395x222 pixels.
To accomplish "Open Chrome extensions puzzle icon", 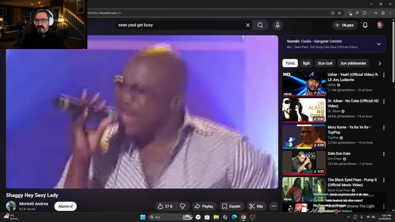I will pyautogui.click(x=365, y=13).
